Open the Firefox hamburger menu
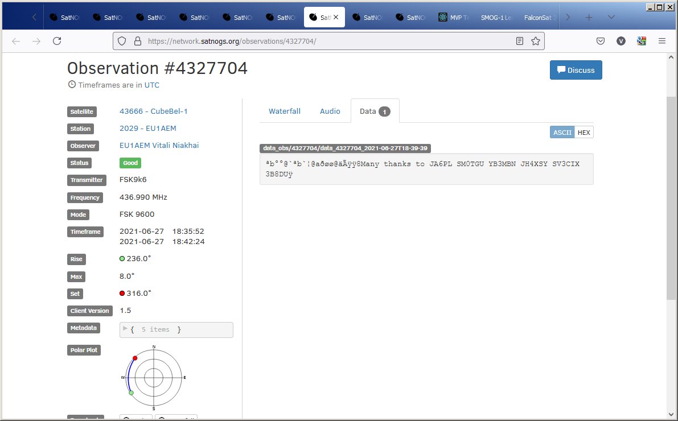The height and width of the screenshot is (421, 678). pyautogui.click(x=662, y=41)
